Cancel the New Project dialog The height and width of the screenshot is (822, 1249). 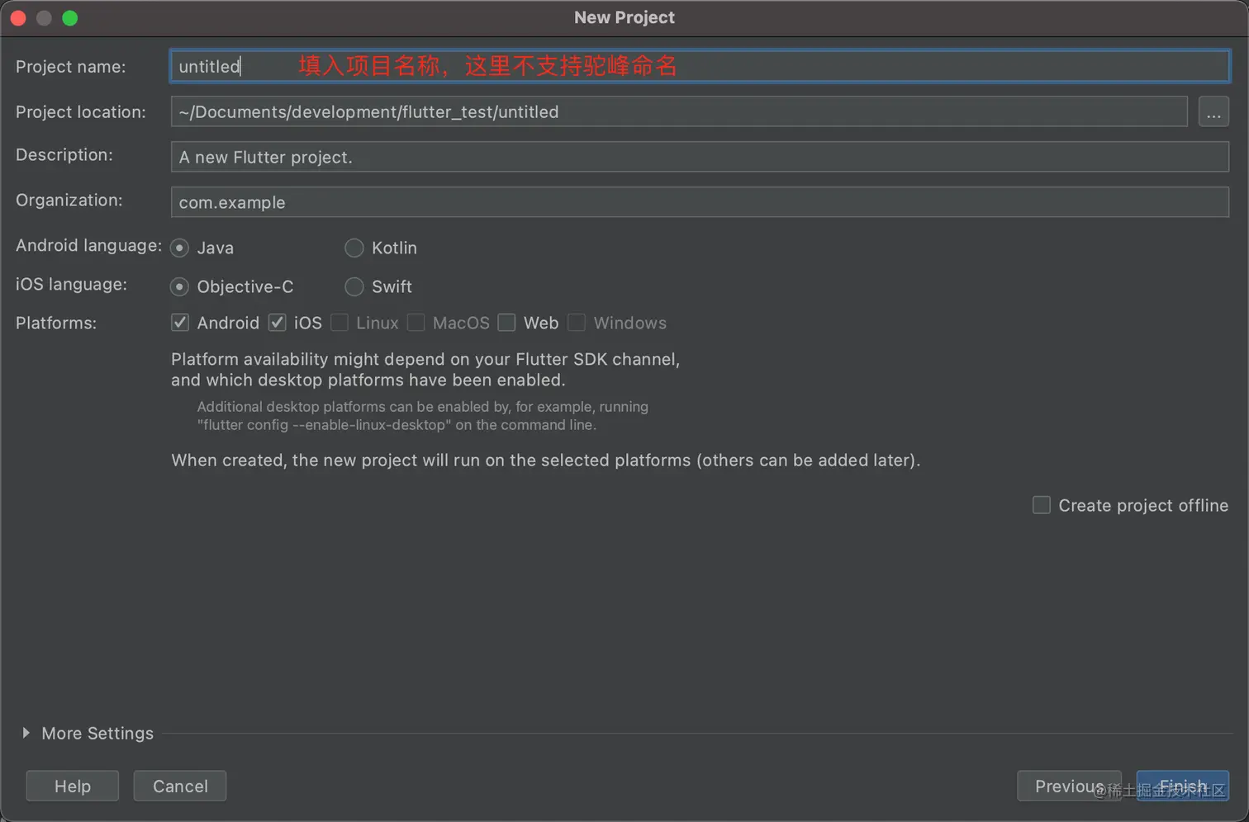(180, 786)
